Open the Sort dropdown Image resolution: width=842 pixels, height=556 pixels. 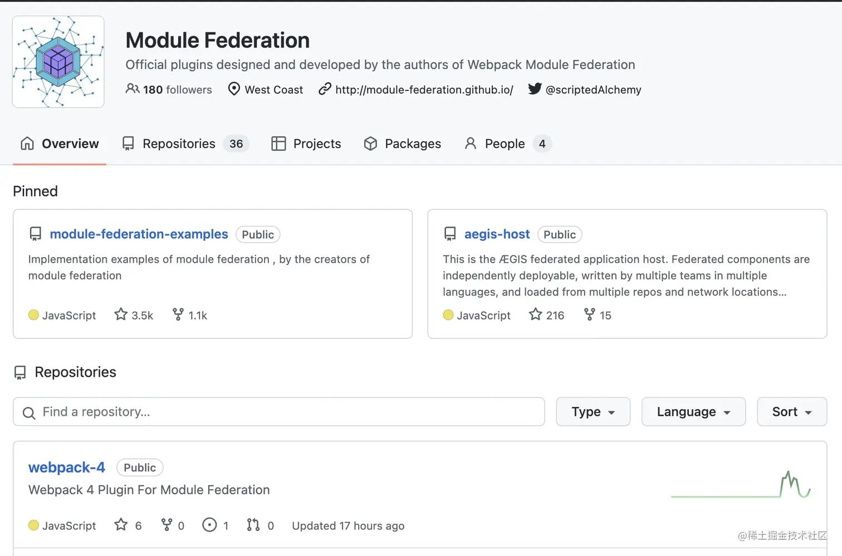[x=791, y=412]
